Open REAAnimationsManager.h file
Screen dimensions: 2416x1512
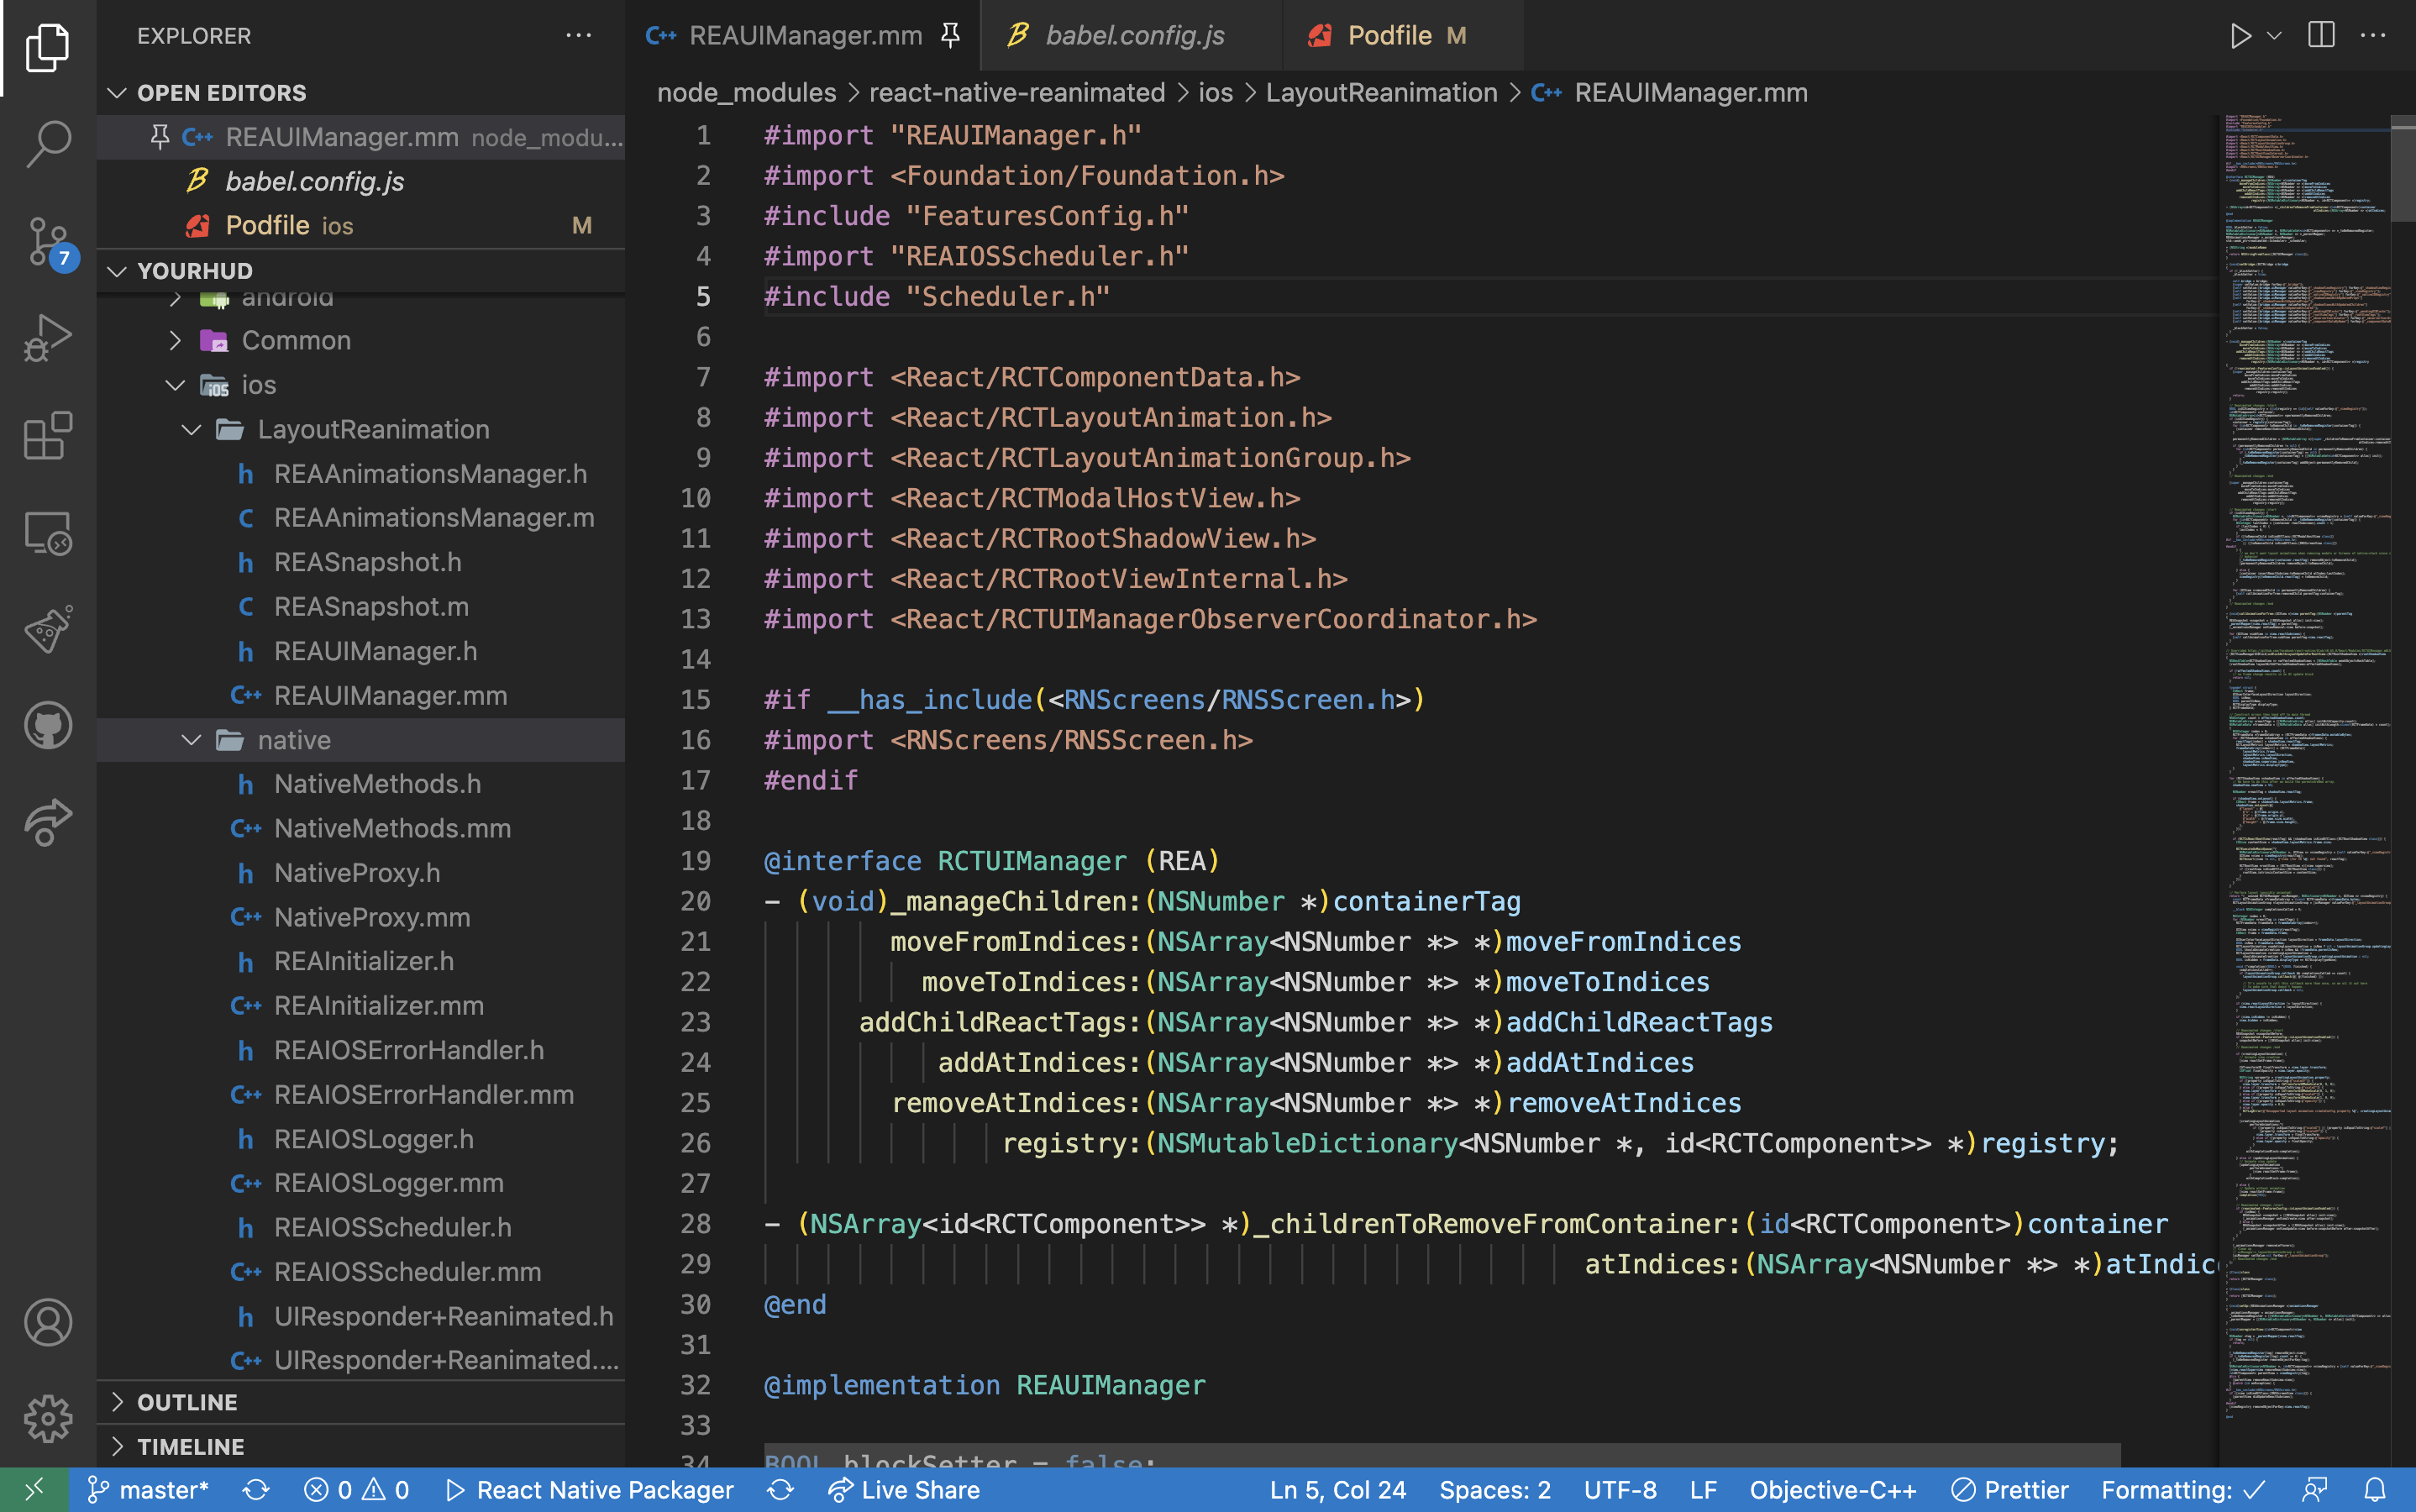[x=361, y=474]
